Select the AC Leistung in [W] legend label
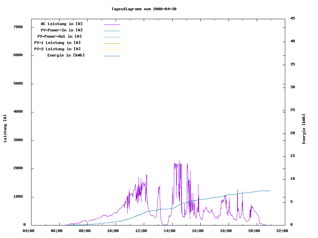Image resolution: width=318 pixels, height=238 pixels. (62, 24)
